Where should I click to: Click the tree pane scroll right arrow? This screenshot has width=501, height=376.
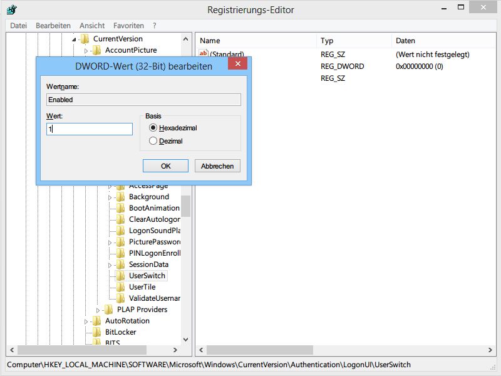pos(175,350)
